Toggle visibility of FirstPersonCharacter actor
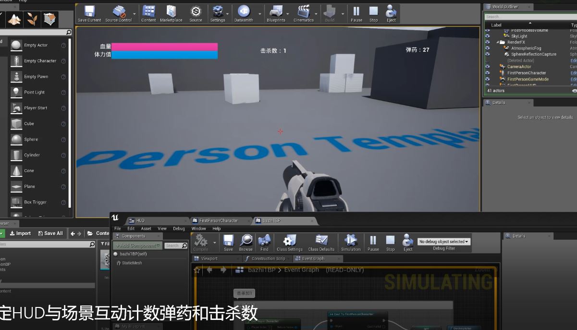 click(x=487, y=73)
